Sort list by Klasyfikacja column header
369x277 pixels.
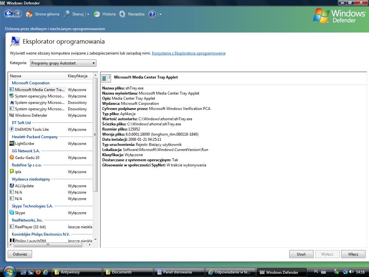tap(79, 76)
